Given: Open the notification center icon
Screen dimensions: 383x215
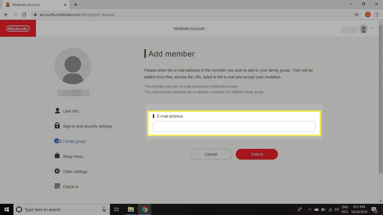Looking at the screenshot, I should (x=374, y=209).
